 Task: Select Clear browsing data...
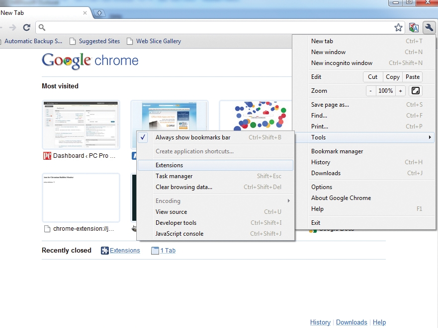(215, 187)
